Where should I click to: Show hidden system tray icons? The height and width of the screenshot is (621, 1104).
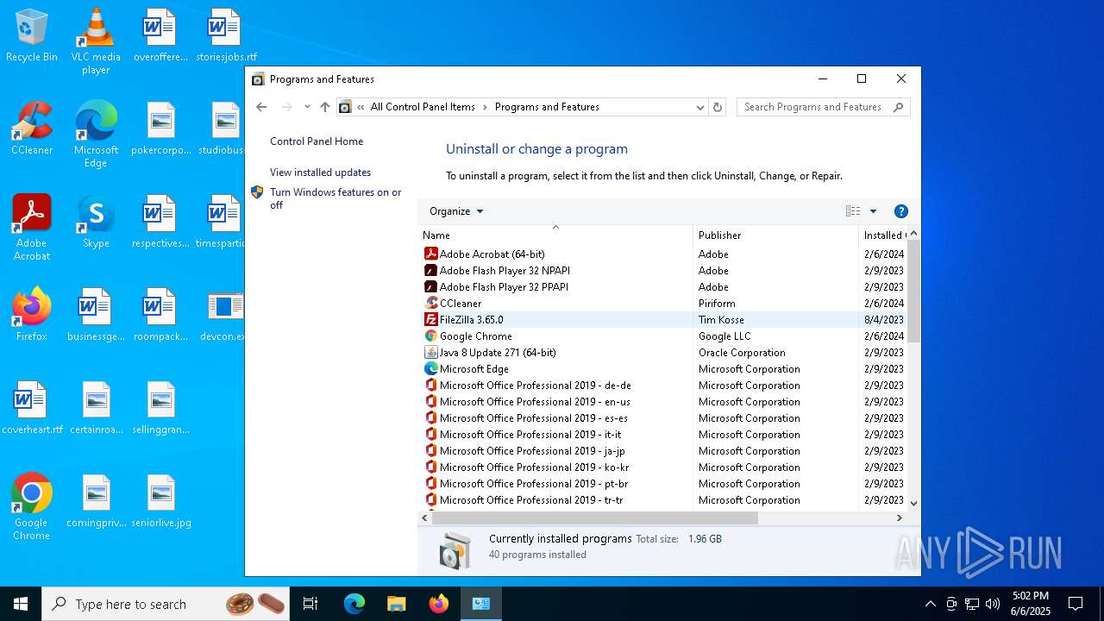tap(930, 604)
